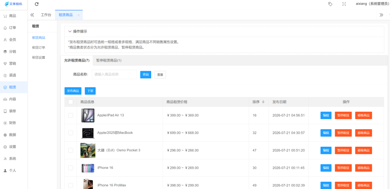Click the double-right chevron on tab bar

click(381, 15)
